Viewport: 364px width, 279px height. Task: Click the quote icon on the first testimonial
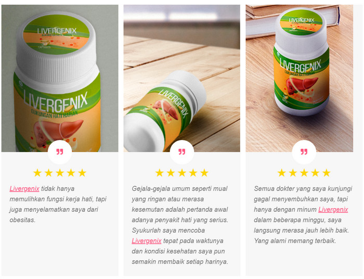[60, 152]
